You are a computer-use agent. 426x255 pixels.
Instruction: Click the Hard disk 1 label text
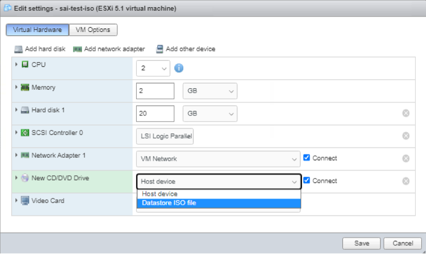48,110
